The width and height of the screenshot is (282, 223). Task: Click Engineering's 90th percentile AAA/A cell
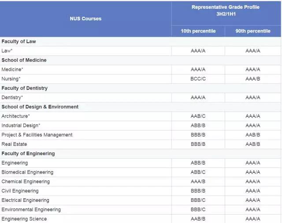tap(253, 163)
